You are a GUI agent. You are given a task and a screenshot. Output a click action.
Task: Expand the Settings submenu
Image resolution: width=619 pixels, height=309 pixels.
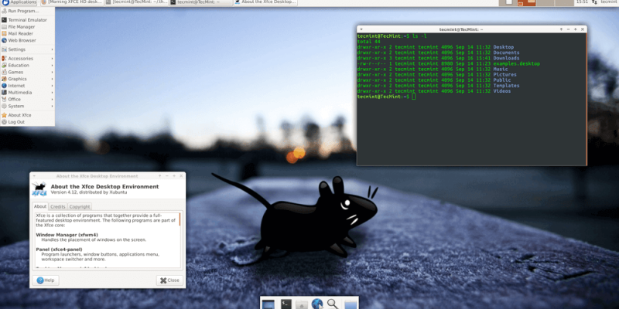tap(28, 49)
